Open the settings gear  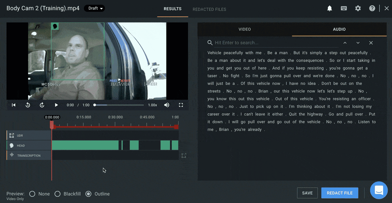[x=358, y=8]
